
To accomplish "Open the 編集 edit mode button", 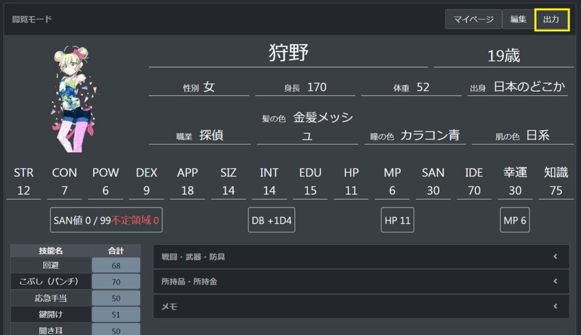I will (x=518, y=19).
